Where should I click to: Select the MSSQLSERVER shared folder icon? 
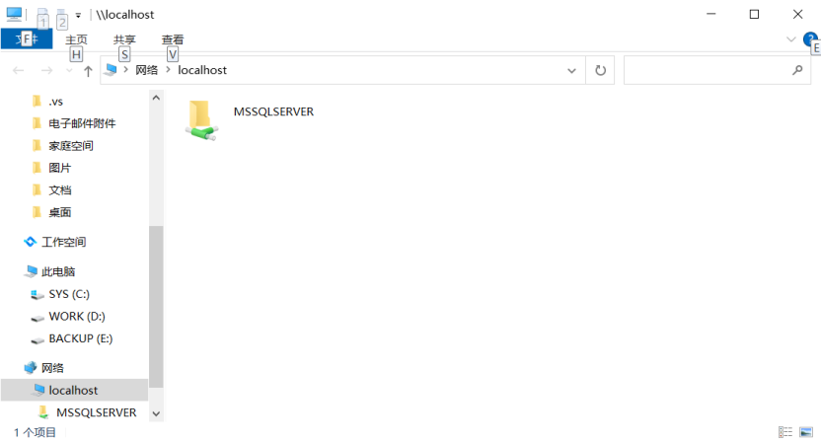[201, 119]
